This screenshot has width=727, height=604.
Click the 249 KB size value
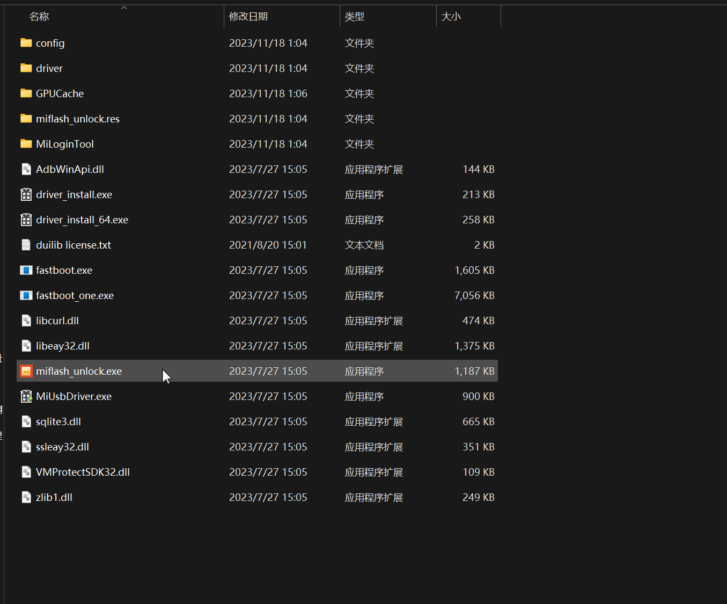pyautogui.click(x=479, y=497)
